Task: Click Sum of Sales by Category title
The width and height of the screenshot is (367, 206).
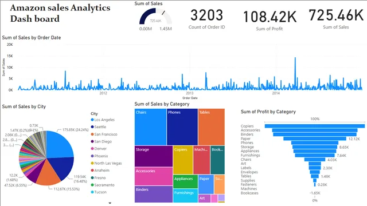Action: (162, 104)
